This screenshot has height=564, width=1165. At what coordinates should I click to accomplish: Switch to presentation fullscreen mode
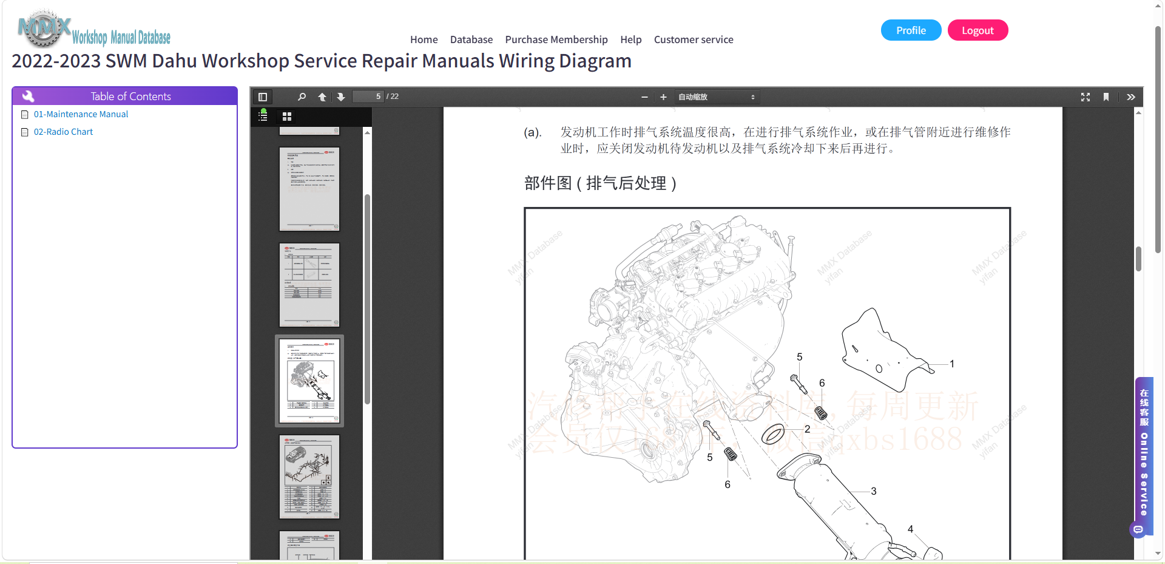[1086, 97]
